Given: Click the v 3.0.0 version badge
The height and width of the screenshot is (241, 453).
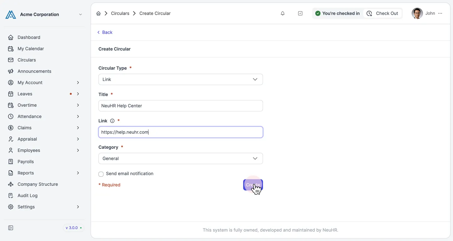Looking at the screenshot, I should 73,228.
